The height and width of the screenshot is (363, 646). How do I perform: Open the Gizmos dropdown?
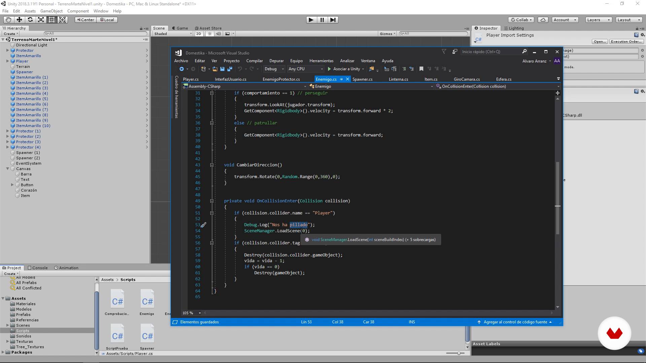pyautogui.click(x=387, y=34)
